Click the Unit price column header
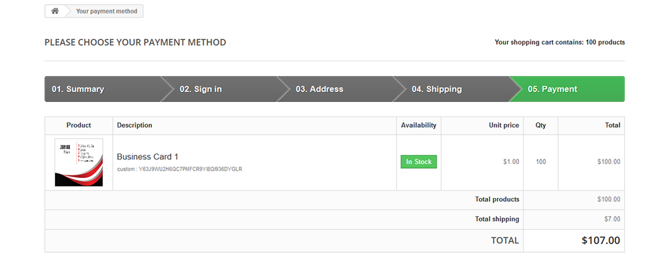Image resolution: width=669 pixels, height=260 pixels. pos(504,125)
